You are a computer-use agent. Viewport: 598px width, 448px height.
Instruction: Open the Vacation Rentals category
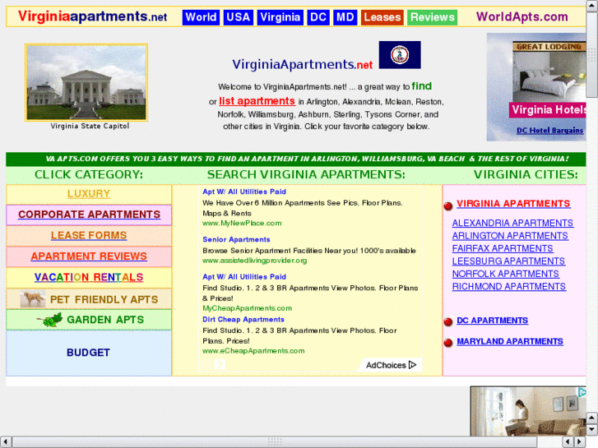(x=89, y=277)
